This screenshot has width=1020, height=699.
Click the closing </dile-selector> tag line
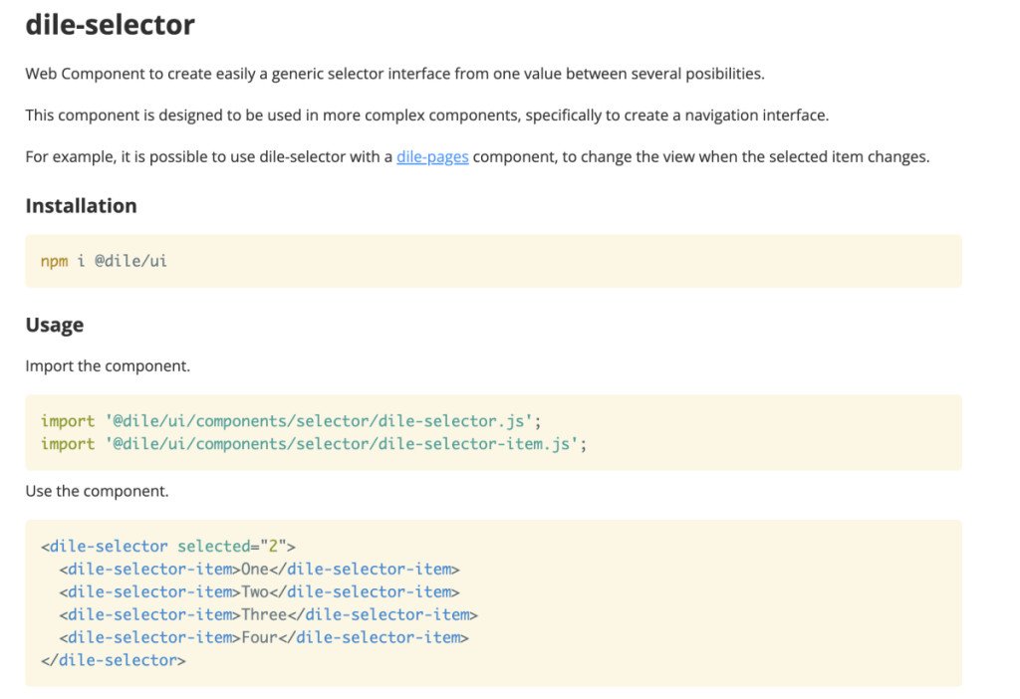point(114,659)
